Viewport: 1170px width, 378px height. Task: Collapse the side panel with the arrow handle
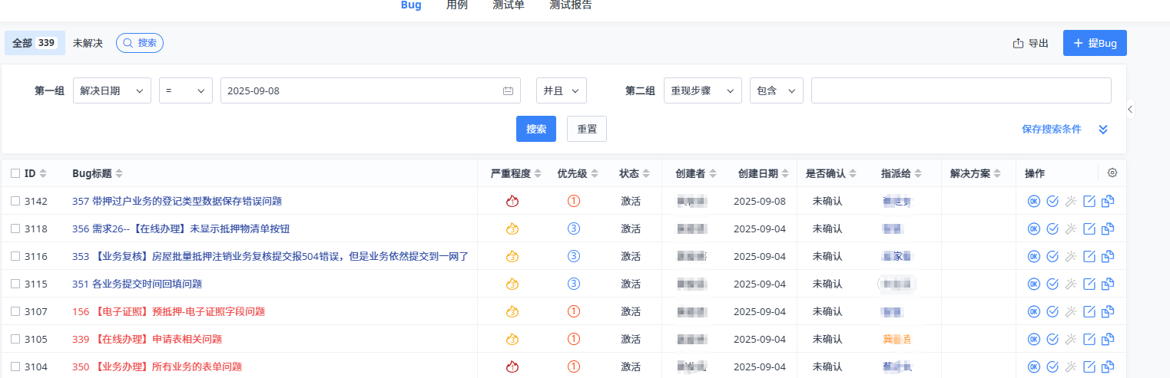click(x=1130, y=110)
